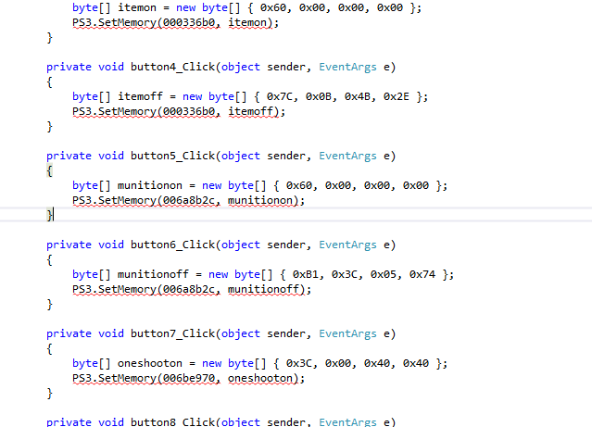The image size is (592, 427).
Task: Click the opening brace of button5_Click
Action: (x=49, y=170)
